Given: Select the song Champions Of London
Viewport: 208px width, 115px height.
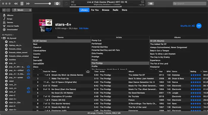Looking at the screenshot, I should (62, 97).
